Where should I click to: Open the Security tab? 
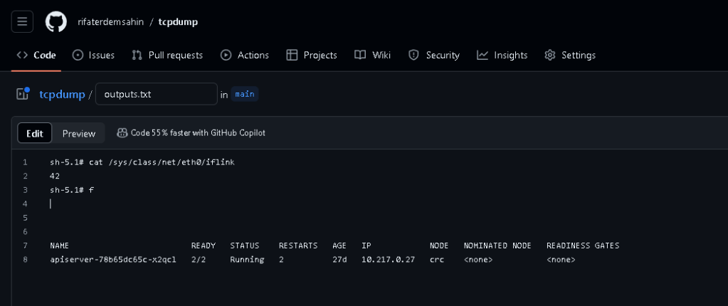433,56
